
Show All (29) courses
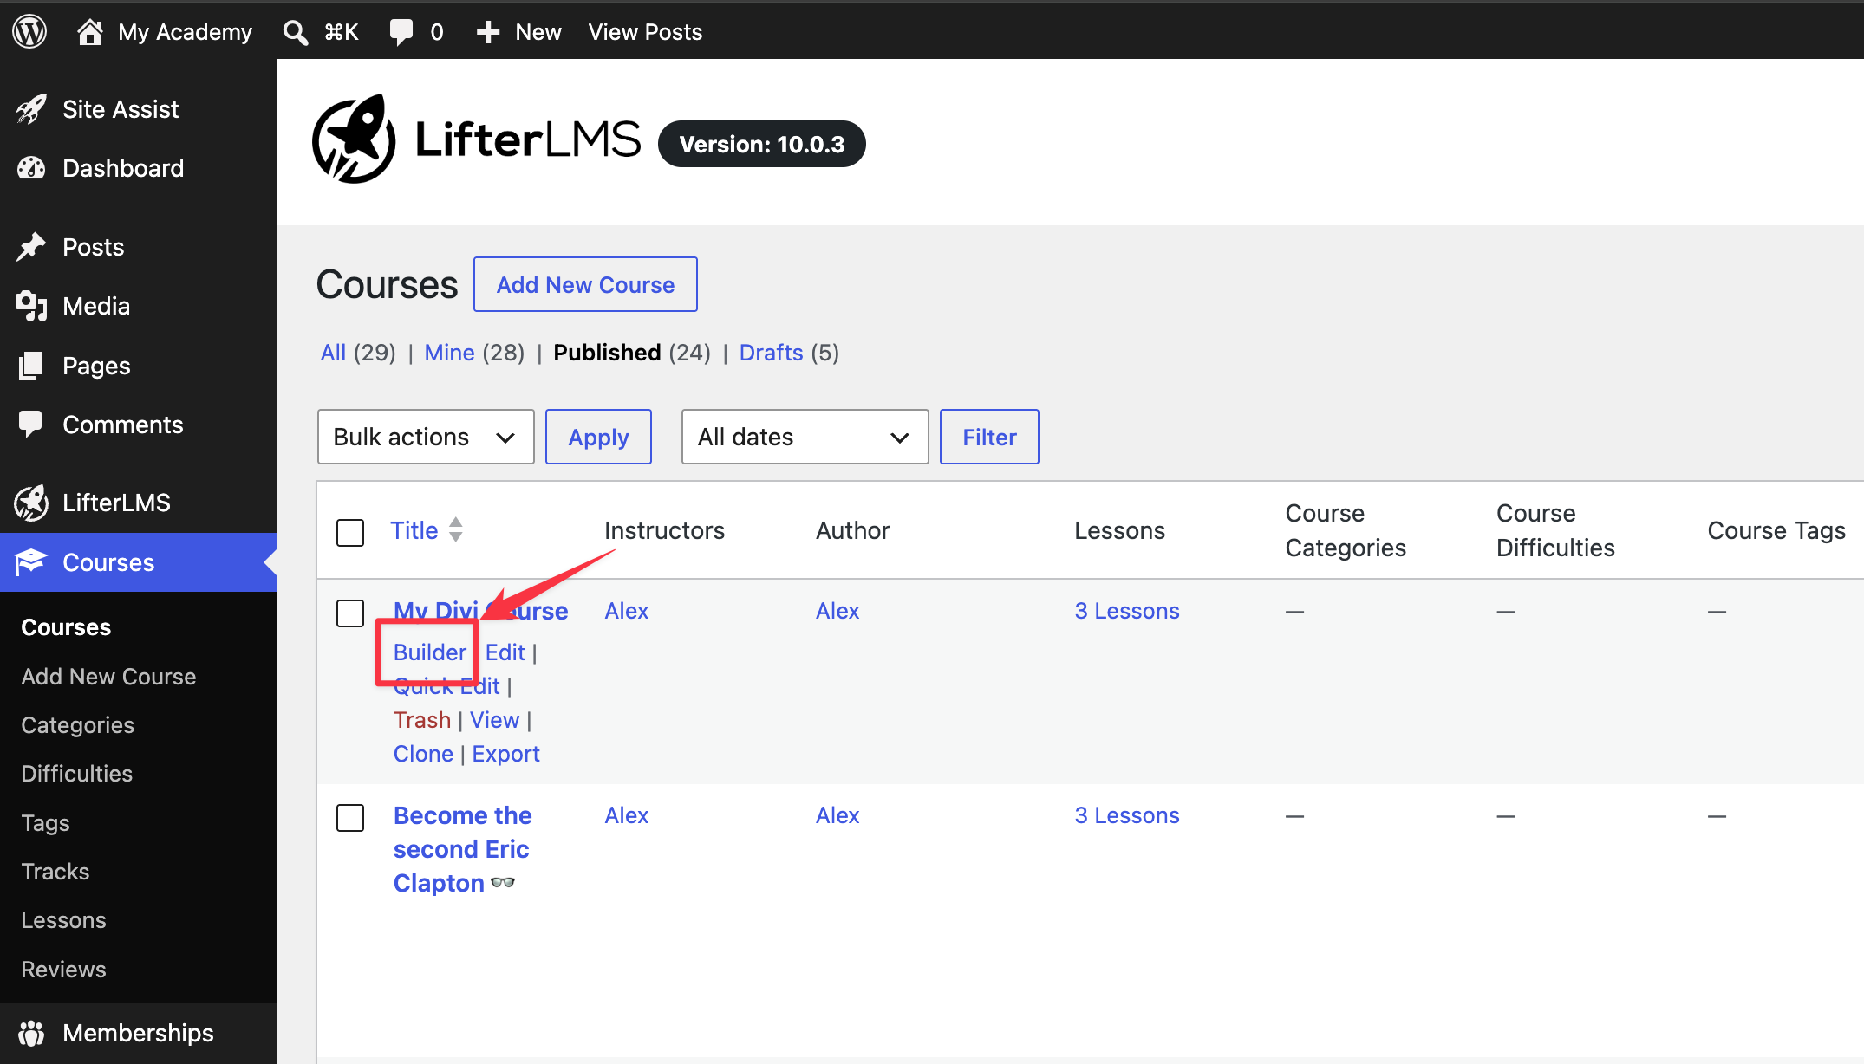pos(357,353)
